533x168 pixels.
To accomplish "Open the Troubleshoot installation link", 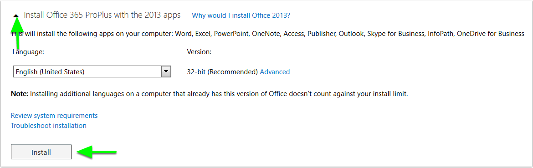I will click(49, 126).
